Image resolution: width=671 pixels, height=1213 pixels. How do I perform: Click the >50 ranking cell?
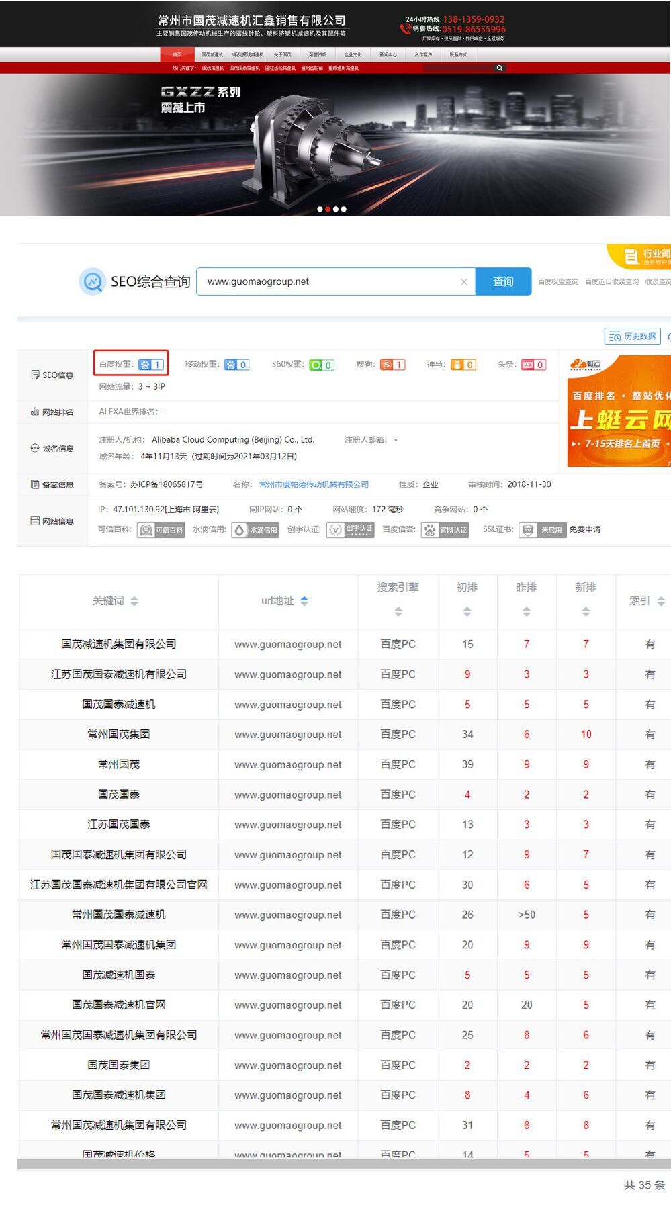click(527, 915)
